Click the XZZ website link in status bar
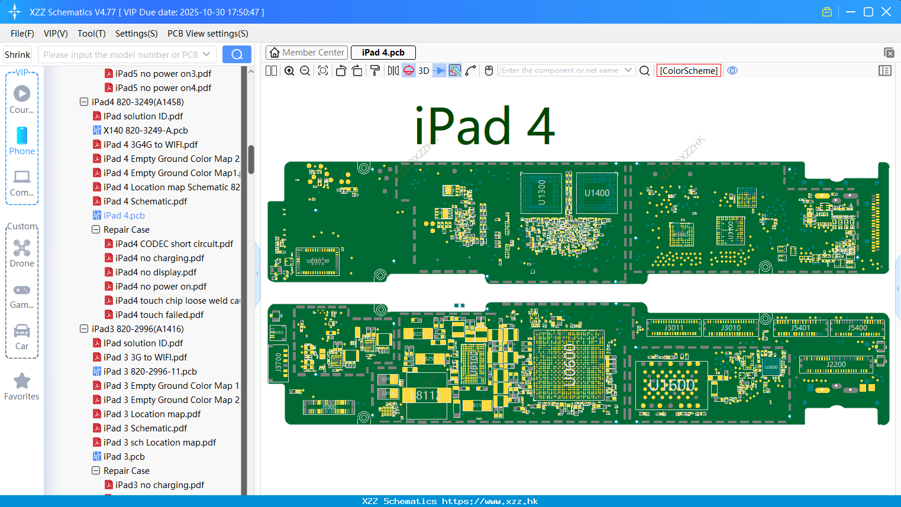The height and width of the screenshot is (507, 901). pyautogui.click(x=490, y=501)
